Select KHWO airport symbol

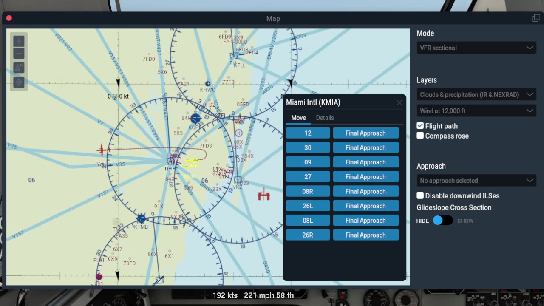tap(208, 84)
